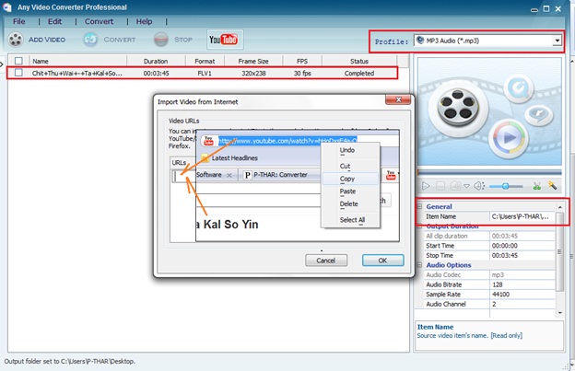The image size is (575, 371).
Task: Click OK in the import dialog
Action: coord(382,261)
